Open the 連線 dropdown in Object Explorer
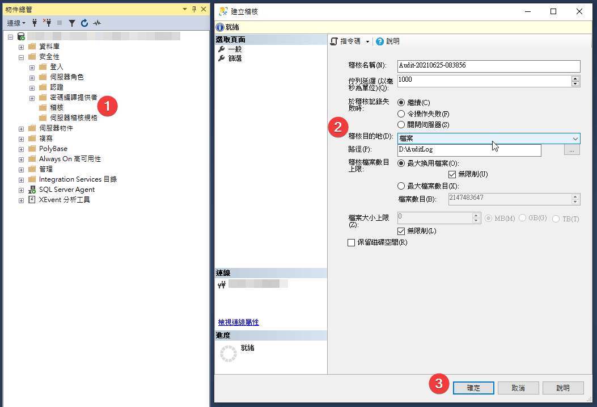Viewport: 597px width, 407px height. [16, 23]
